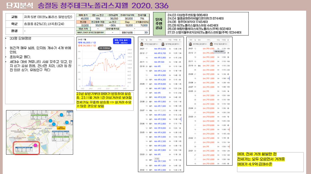Open the location map thumbnail
The image size is (311, 174).
pos(40,132)
